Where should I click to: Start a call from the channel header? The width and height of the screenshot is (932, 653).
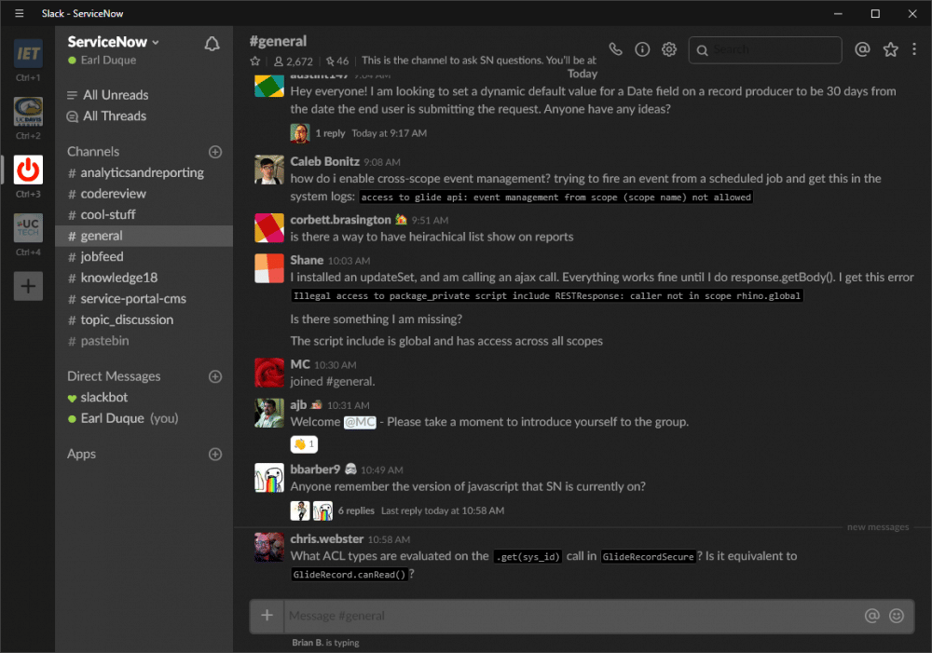click(x=615, y=49)
